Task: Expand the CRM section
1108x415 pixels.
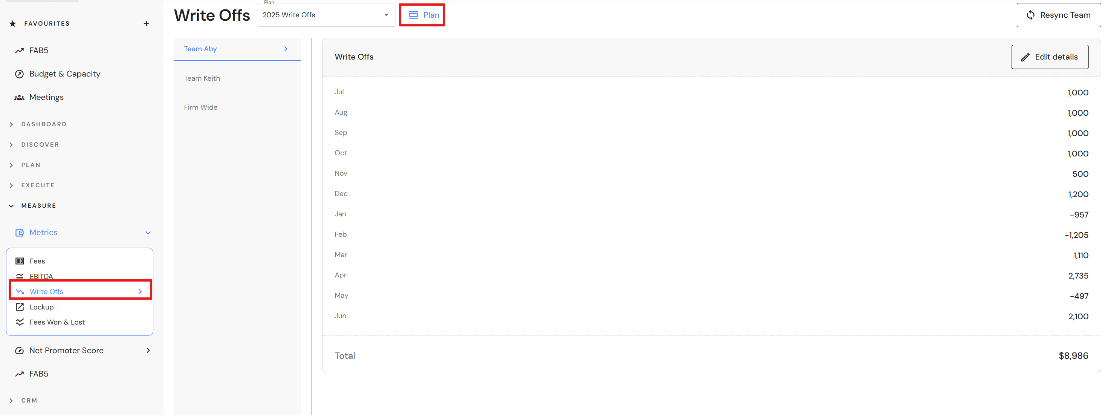Action: pyautogui.click(x=11, y=401)
